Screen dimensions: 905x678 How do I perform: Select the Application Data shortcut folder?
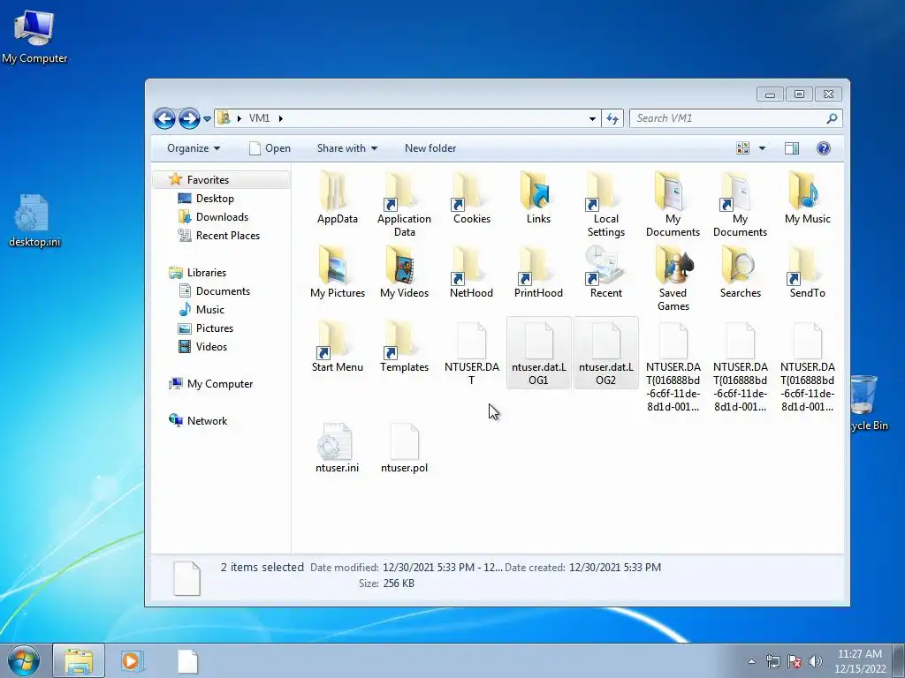tap(404, 205)
